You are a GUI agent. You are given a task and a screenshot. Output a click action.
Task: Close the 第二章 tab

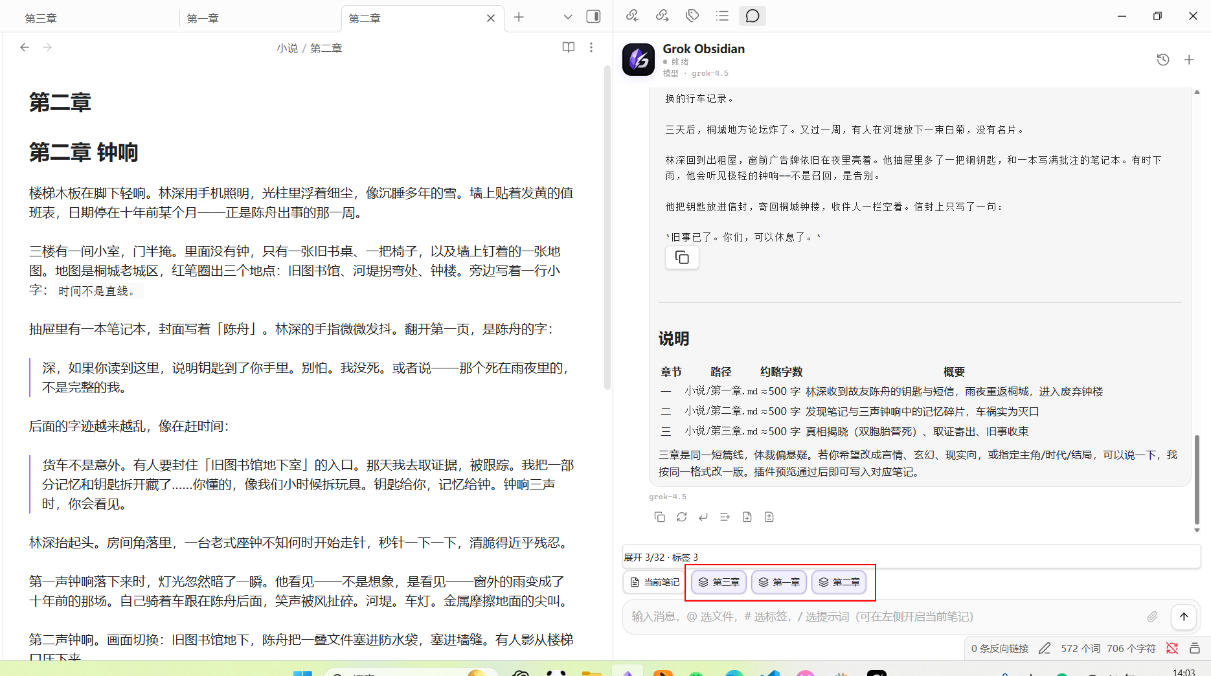pyautogui.click(x=491, y=18)
